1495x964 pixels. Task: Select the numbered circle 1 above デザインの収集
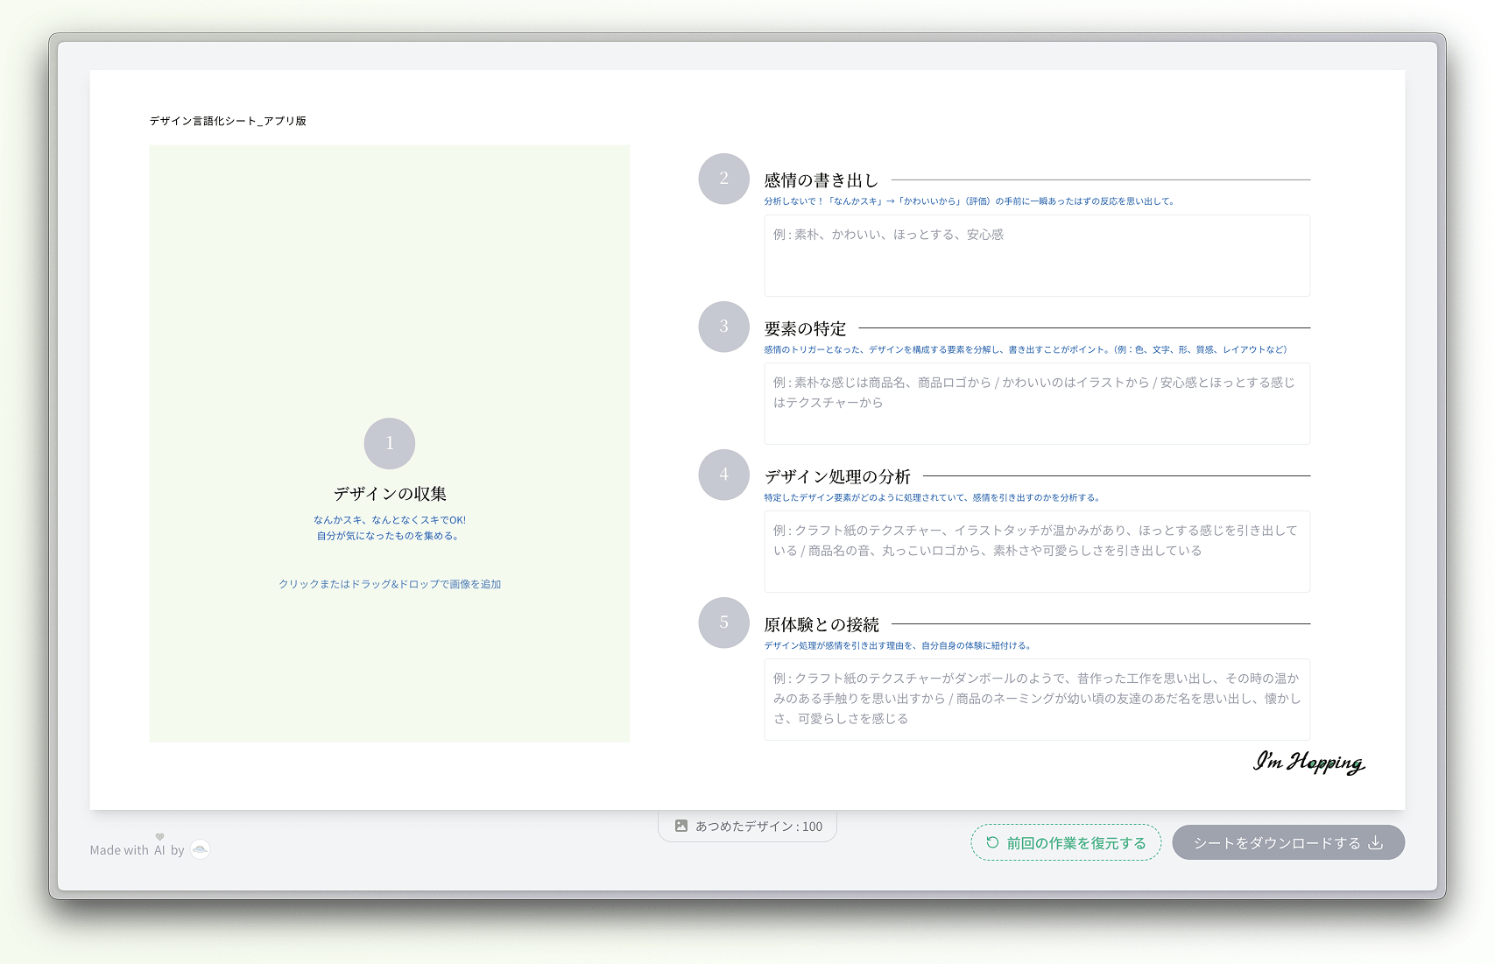pyautogui.click(x=389, y=443)
